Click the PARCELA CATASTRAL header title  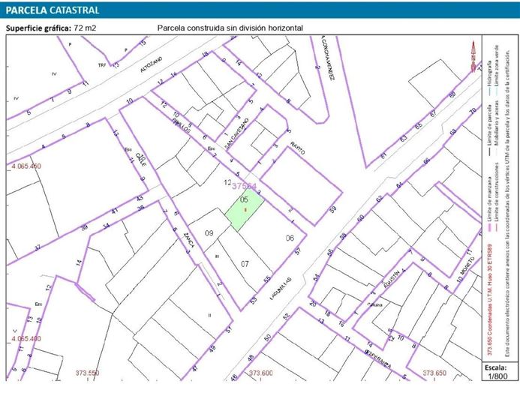point(53,10)
